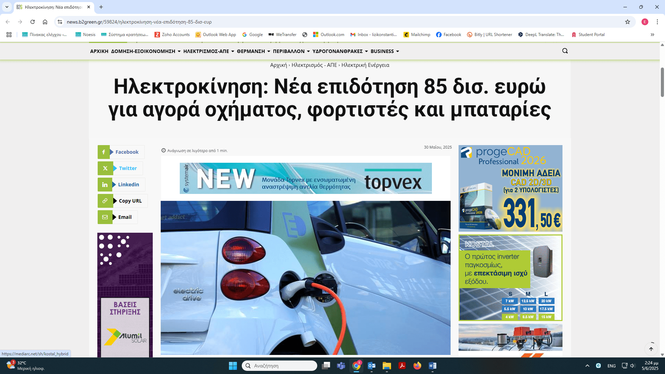Viewport: 665px width, 374px height.
Task: Click the progeCAD Professional 2026 ad
Action: point(510,188)
